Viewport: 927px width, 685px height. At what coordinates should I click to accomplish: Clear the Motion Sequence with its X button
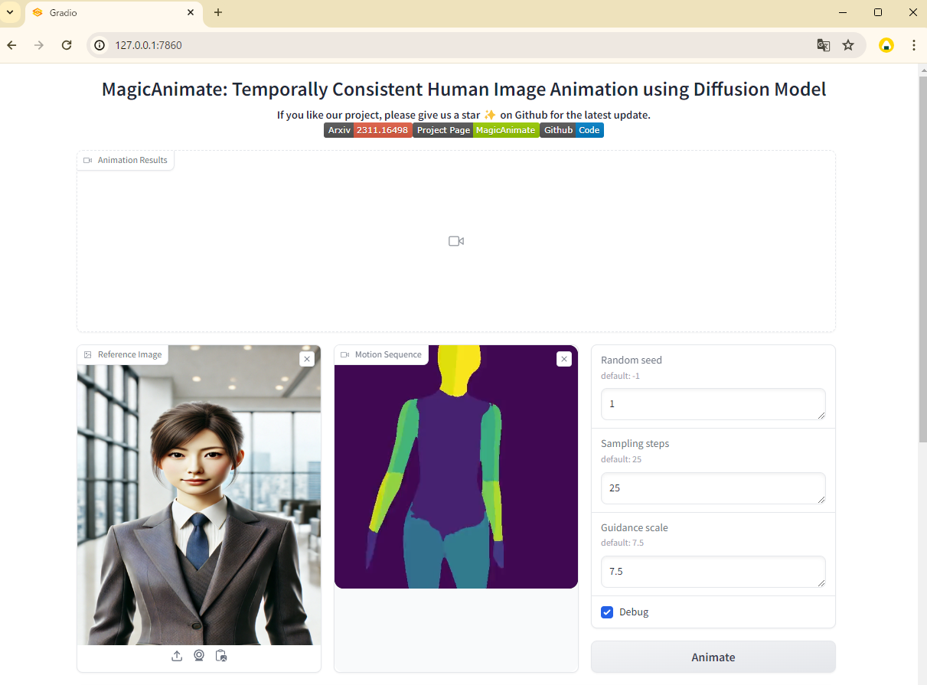point(564,359)
